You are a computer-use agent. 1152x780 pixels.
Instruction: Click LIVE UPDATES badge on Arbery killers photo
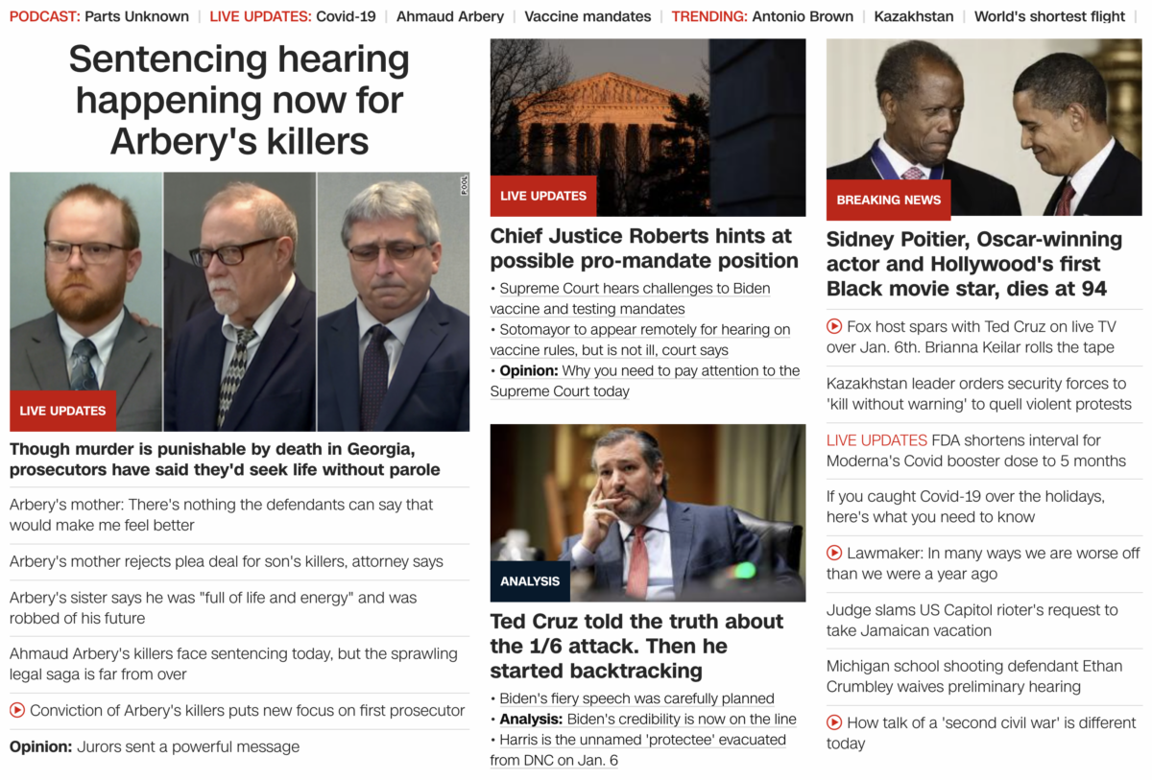[62, 411]
